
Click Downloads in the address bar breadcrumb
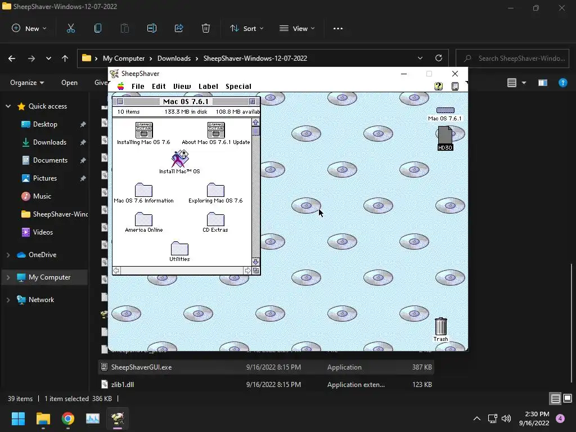174,58
